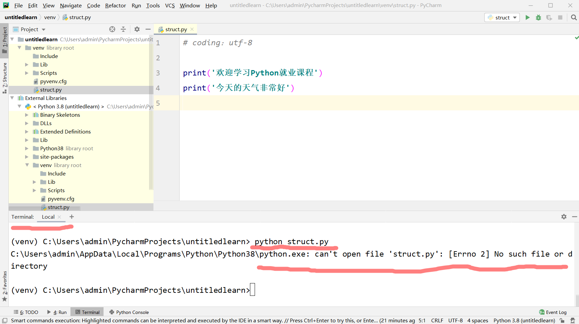579x324 pixels.
Task: Close the struct.py editor tab
Action: [x=192, y=29]
